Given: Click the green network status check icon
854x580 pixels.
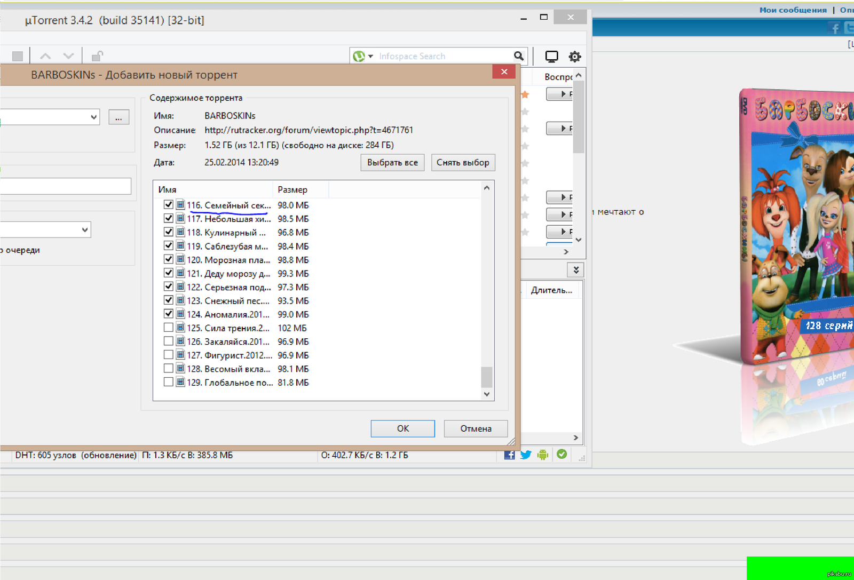Looking at the screenshot, I should pos(562,454).
